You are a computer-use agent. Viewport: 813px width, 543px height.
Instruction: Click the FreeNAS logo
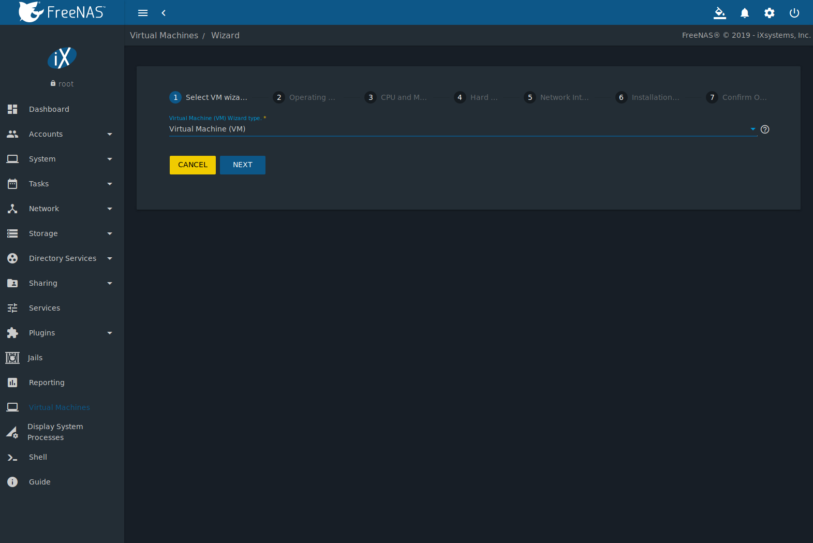click(62, 12)
